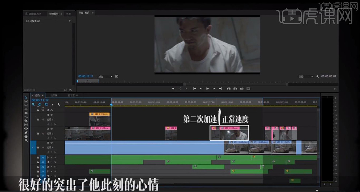Click the timeline playhead handle
This screenshot has height=192, width=360.
point(111,104)
